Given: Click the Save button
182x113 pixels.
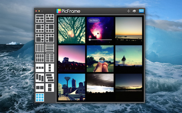Looking at the screenshot, I should (x=141, y=11).
